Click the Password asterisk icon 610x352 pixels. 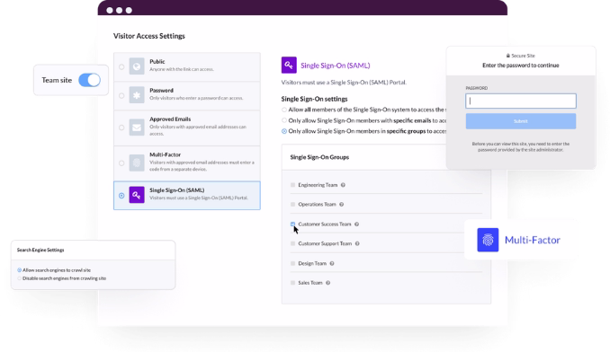coord(137,95)
